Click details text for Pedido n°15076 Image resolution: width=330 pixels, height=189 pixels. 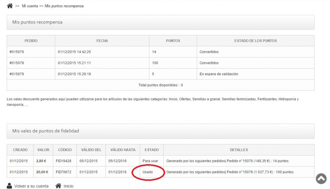click(x=228, y=161)
